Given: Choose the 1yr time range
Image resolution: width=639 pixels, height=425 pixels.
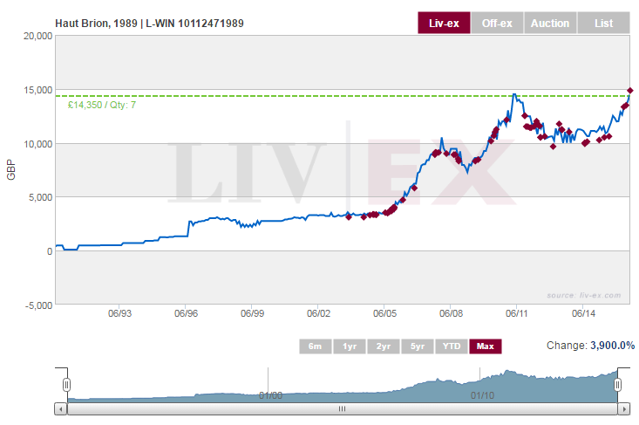Looking at the screenshot, I should 350,346.
